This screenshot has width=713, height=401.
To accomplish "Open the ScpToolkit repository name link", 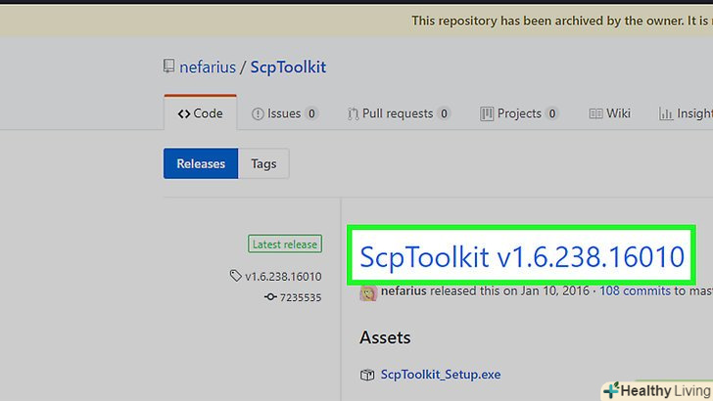I will click(x=288, y=67).
